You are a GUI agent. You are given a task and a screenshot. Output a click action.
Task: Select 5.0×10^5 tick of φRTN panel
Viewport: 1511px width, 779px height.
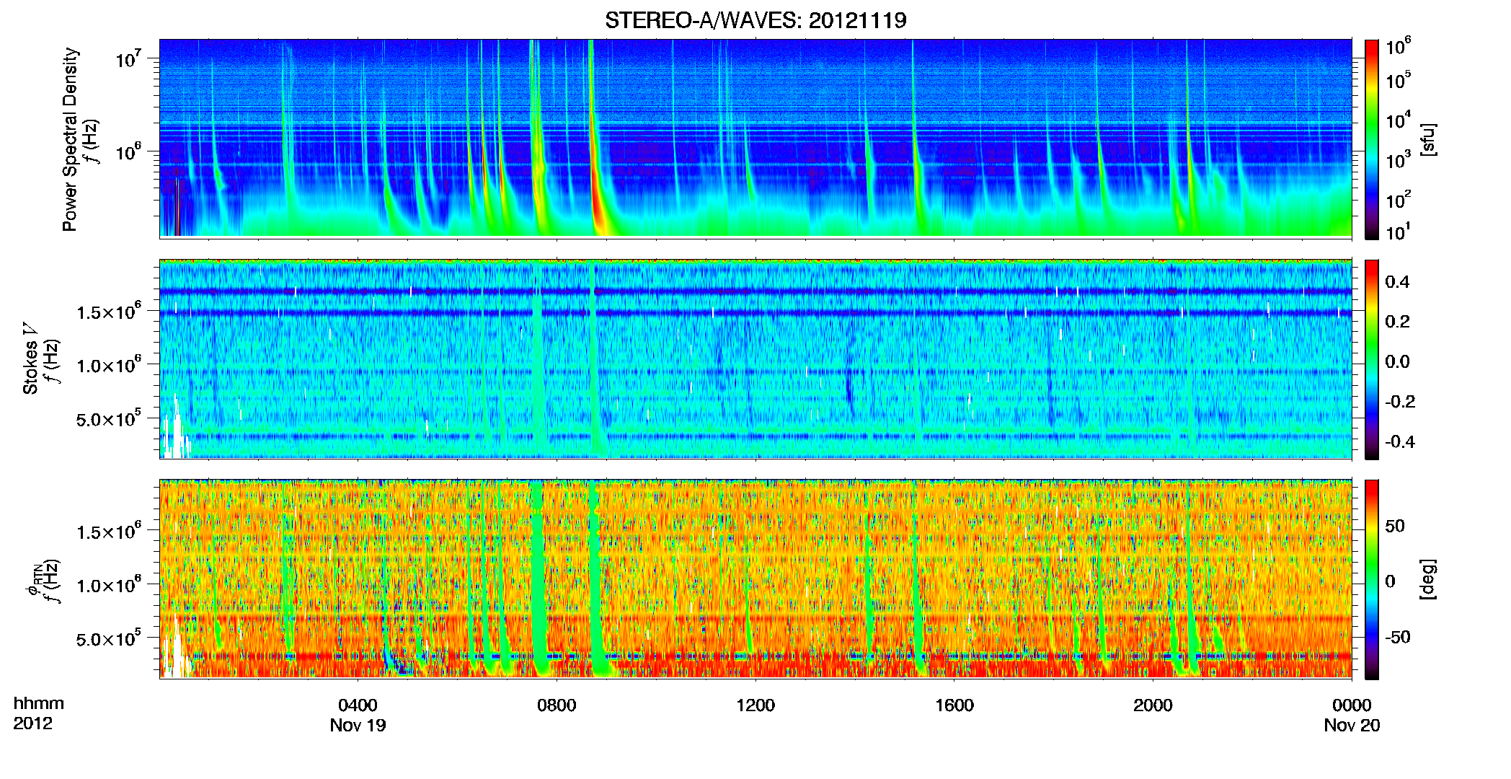click(108, 638)
